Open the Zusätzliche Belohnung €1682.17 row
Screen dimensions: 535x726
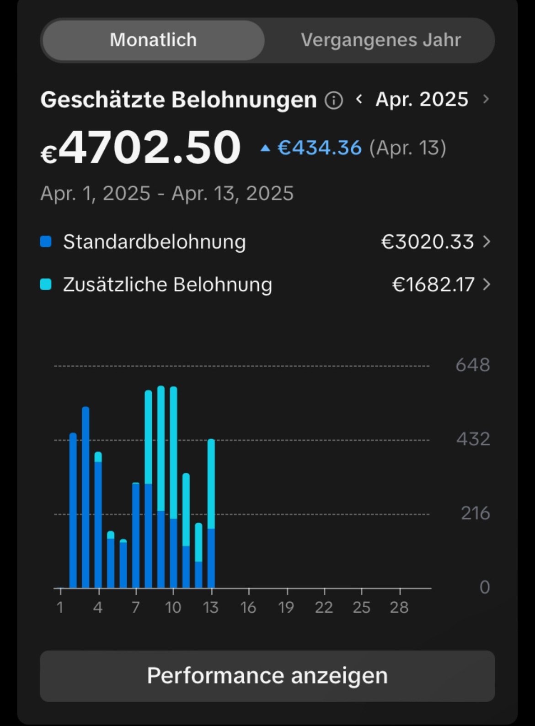click(x=265, y=285)
